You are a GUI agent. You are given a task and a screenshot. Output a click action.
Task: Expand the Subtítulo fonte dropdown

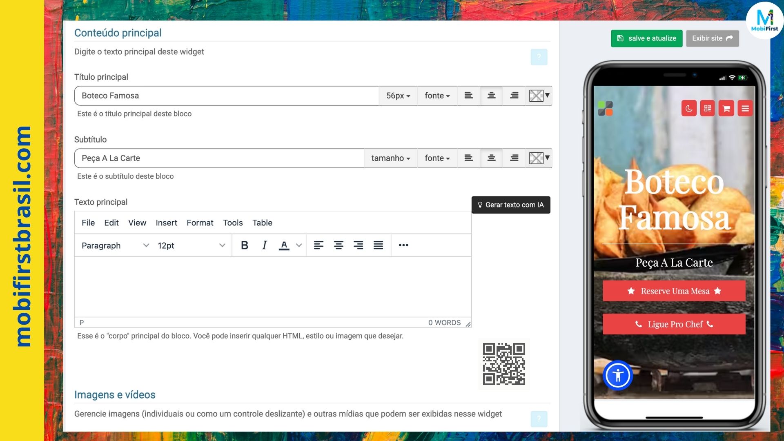click(437, 158)
